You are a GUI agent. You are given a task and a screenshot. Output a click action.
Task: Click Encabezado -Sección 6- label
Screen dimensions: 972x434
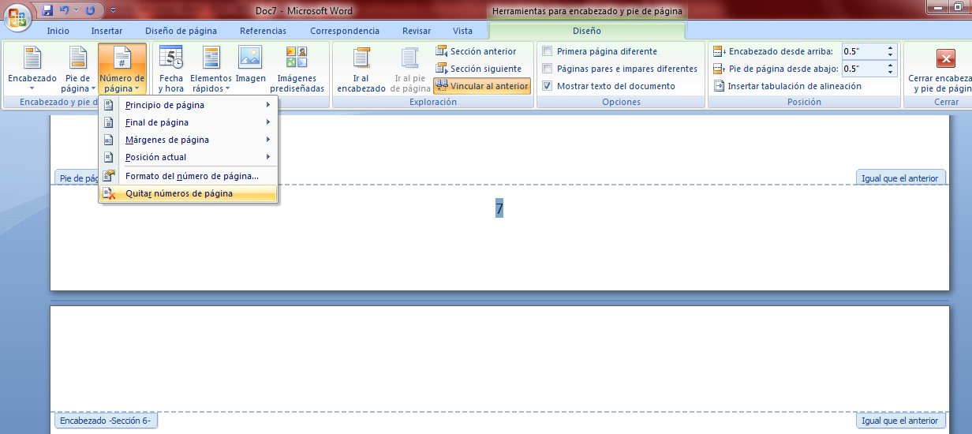(x=105, y=421)
